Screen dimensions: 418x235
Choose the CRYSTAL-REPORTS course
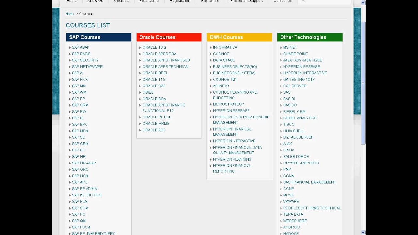click(301, 163)
